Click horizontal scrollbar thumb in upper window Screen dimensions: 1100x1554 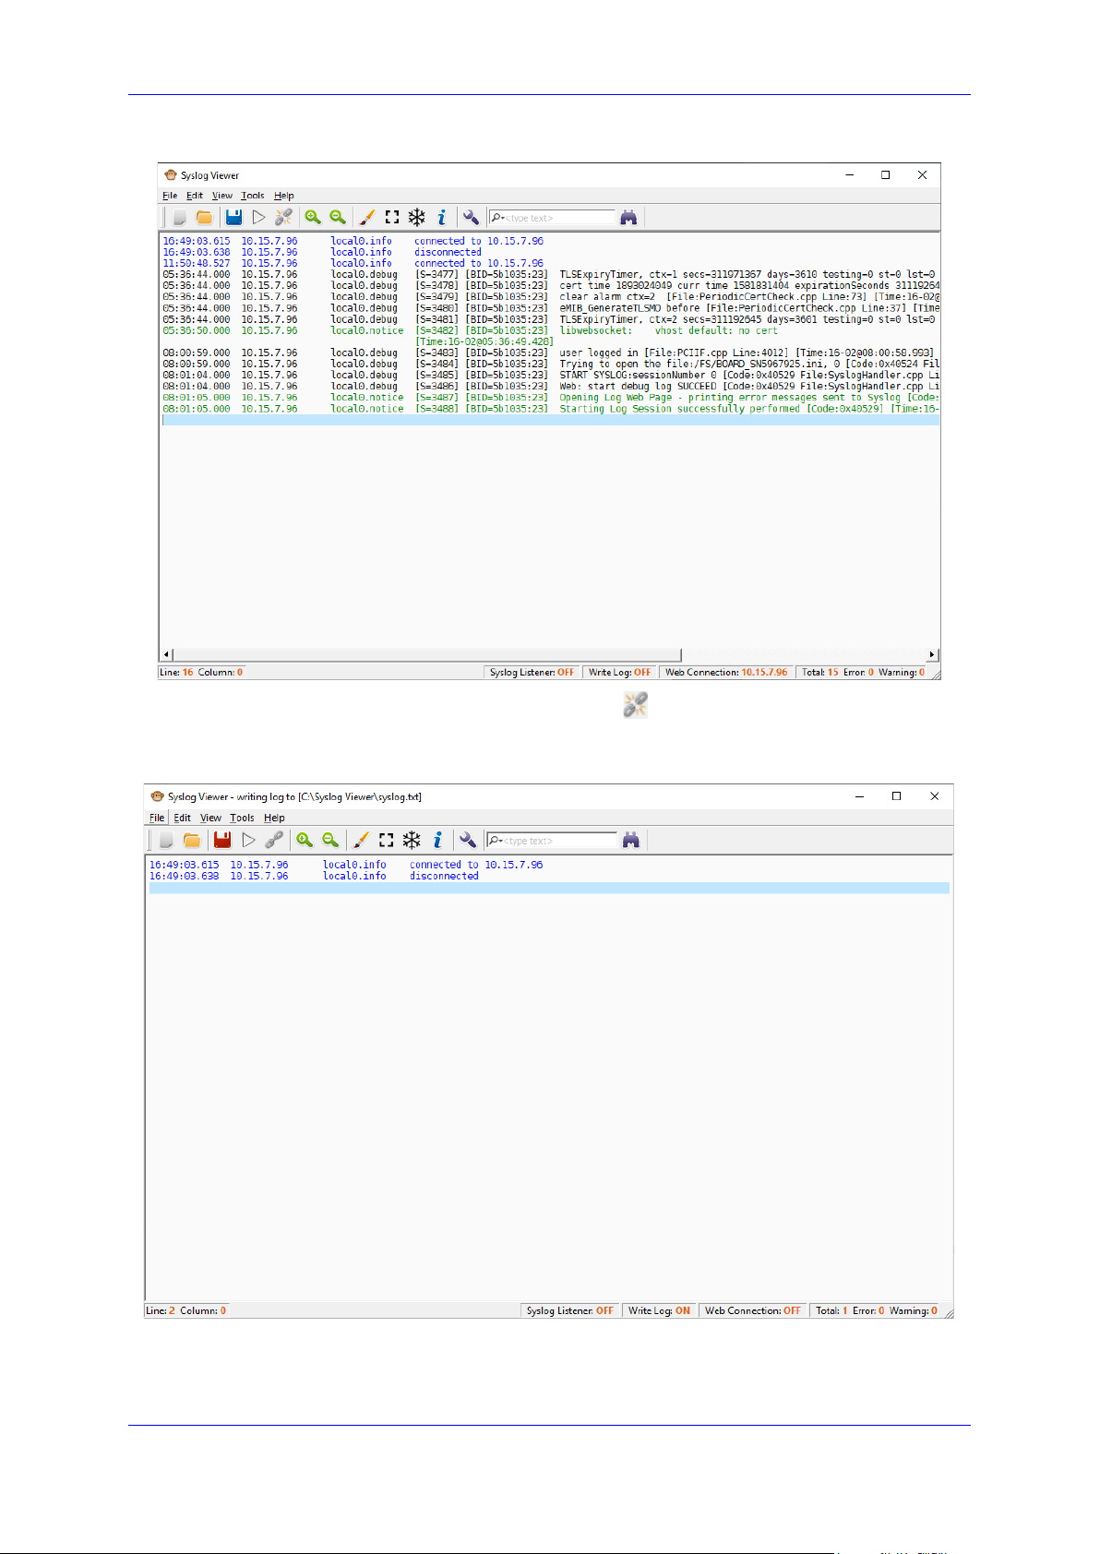click(426, 654)
